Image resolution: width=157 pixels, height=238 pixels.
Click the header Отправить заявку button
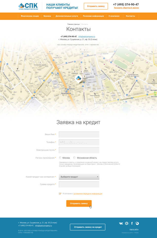coord(96,6)
